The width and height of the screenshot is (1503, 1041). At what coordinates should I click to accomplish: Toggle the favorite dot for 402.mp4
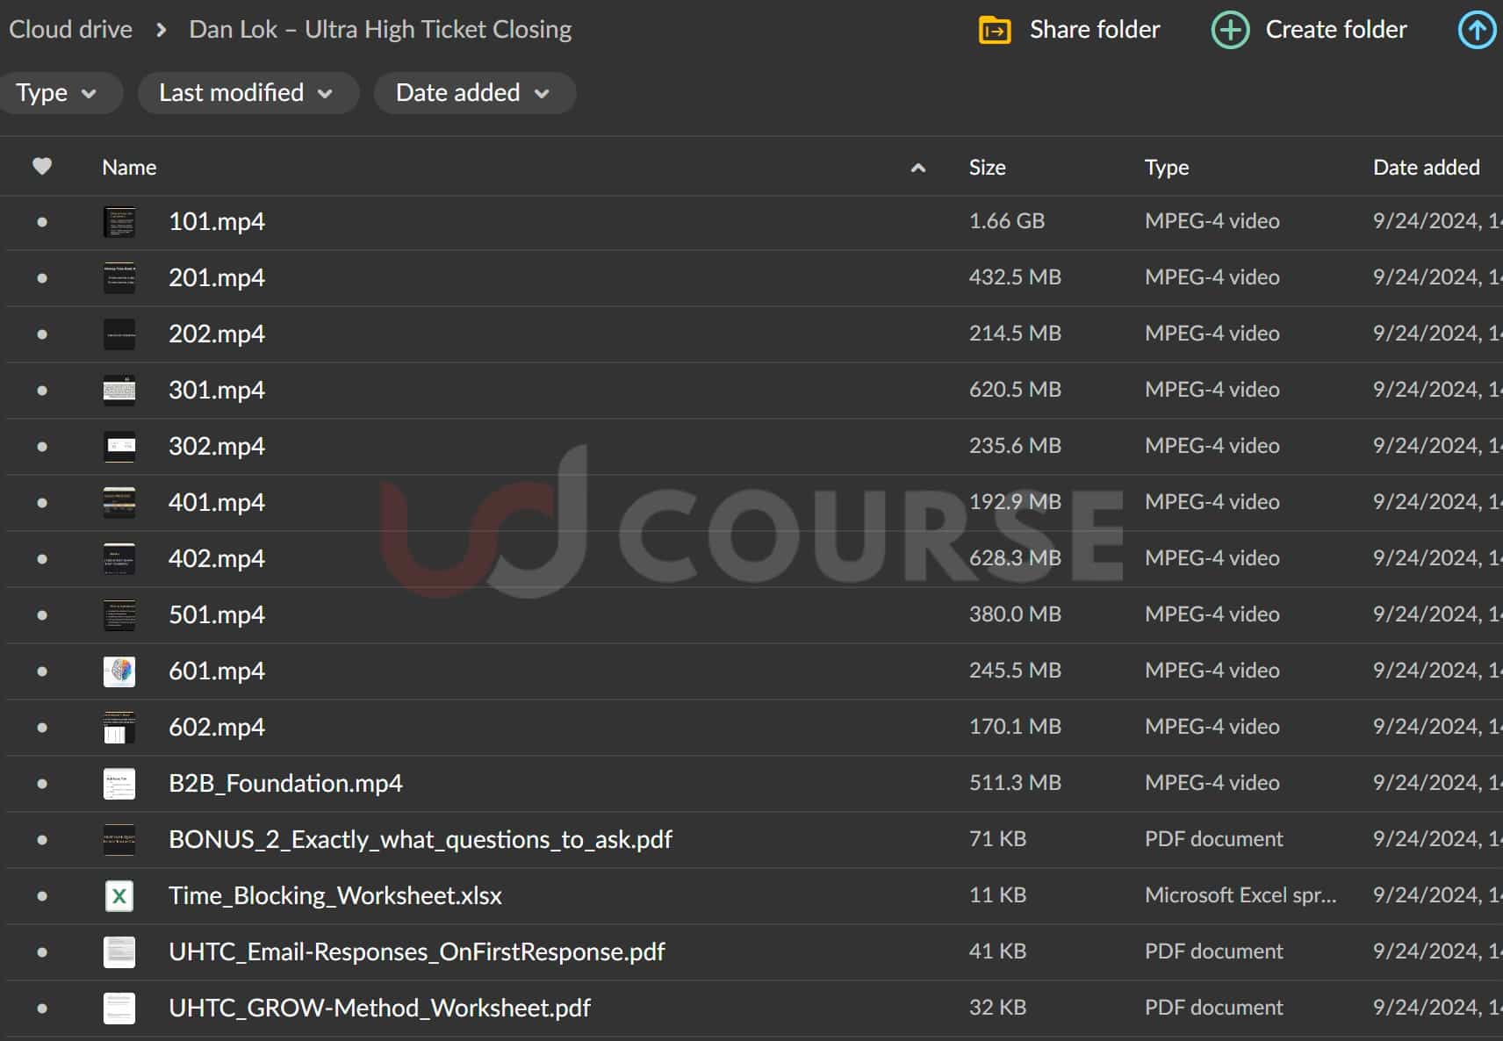(x=42, y=559)
